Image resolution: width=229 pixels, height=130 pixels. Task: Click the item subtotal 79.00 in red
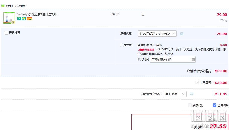pyautogui.click(x=222, y=15)
